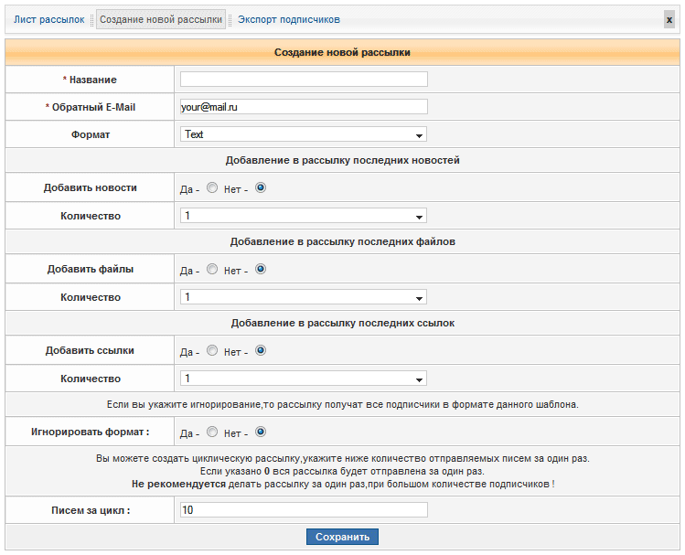Open the Лист рассылок tab
The height and width of the screenshot is (555, 685).
48,19
